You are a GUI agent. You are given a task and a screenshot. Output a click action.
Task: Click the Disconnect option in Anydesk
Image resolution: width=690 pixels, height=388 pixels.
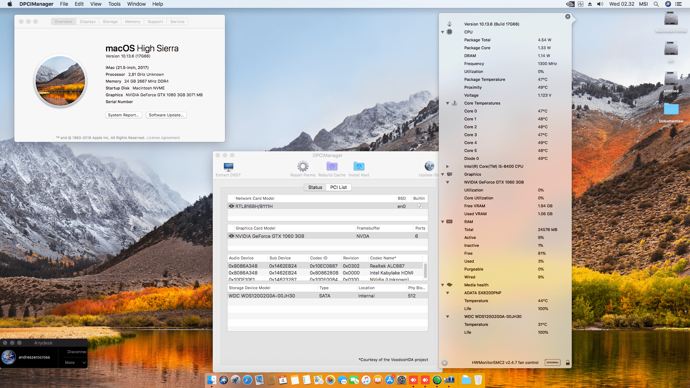point(77,351)
